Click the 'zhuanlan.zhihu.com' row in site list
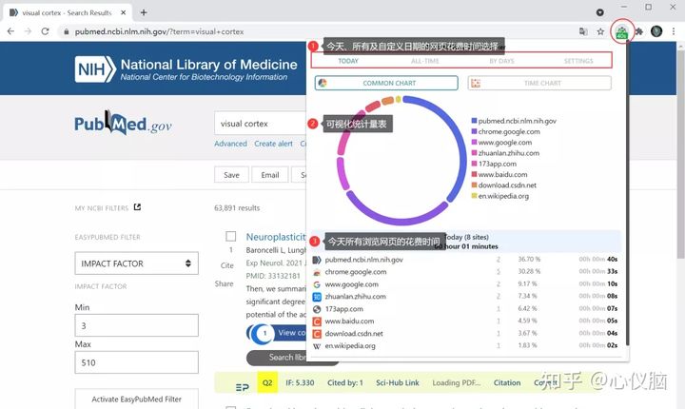This screenshot has height=409, width=685. click(465, 297)
